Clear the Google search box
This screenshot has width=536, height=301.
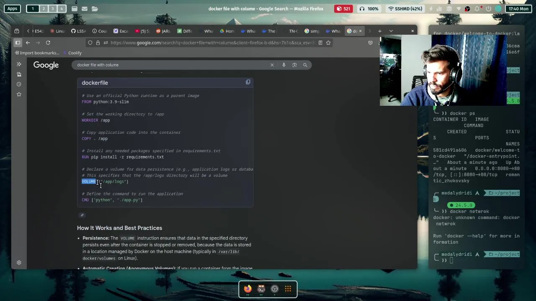coord(272,65)
